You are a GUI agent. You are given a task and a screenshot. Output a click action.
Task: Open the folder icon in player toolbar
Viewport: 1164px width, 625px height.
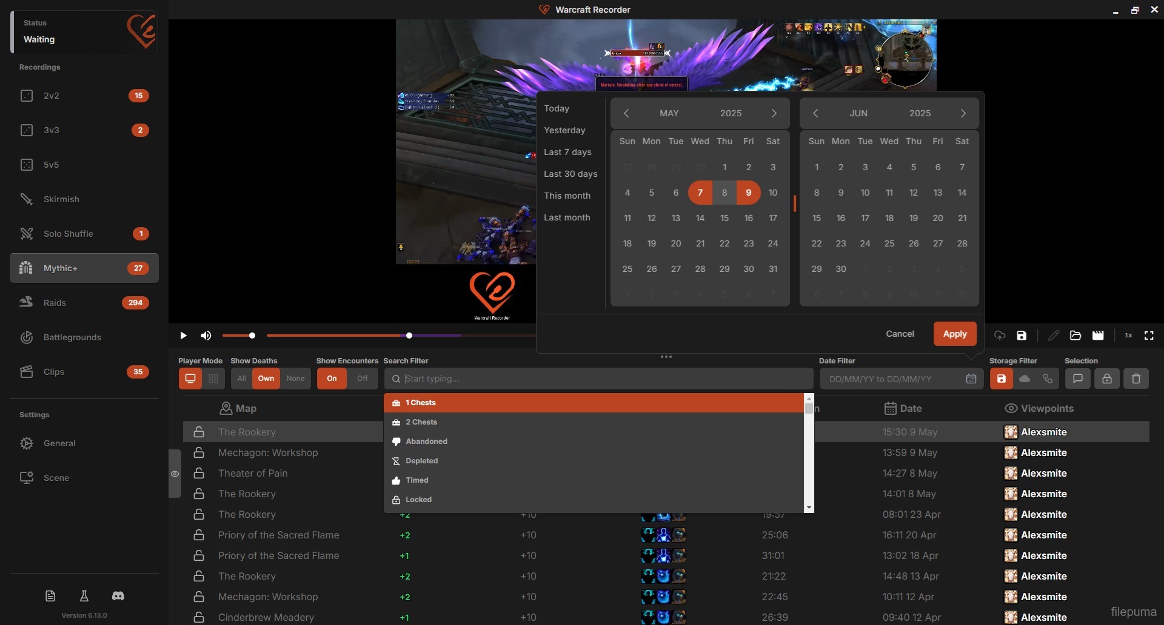click(x=1075, y=336)
